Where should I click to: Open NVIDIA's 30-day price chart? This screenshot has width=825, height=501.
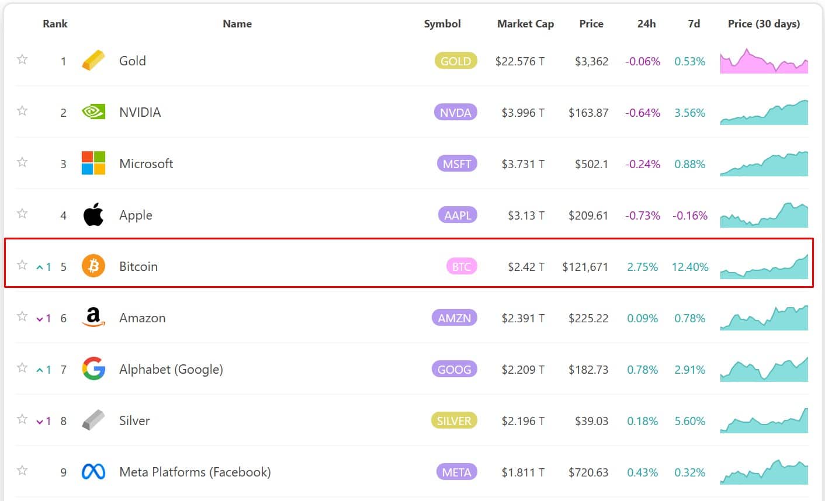pos(764,112)
